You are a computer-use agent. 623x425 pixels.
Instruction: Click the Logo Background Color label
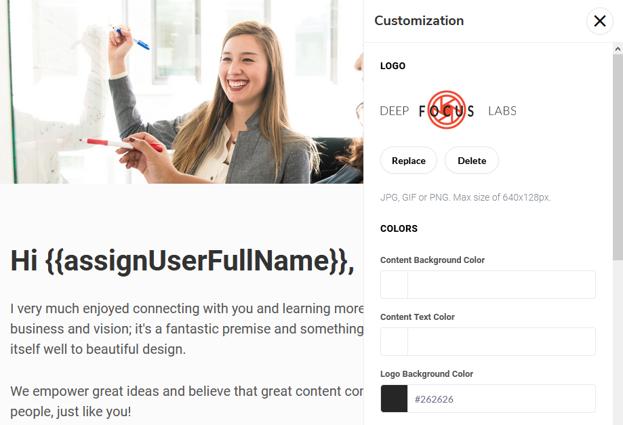pyautogui.click(x=426, y=373)
